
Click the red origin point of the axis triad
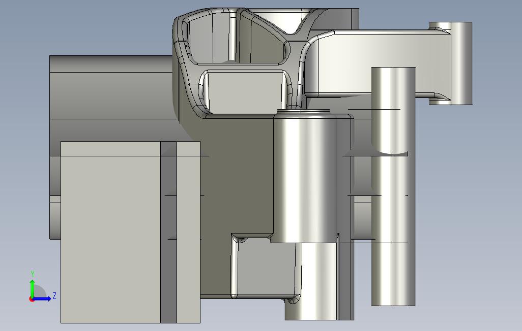[32, 300]
